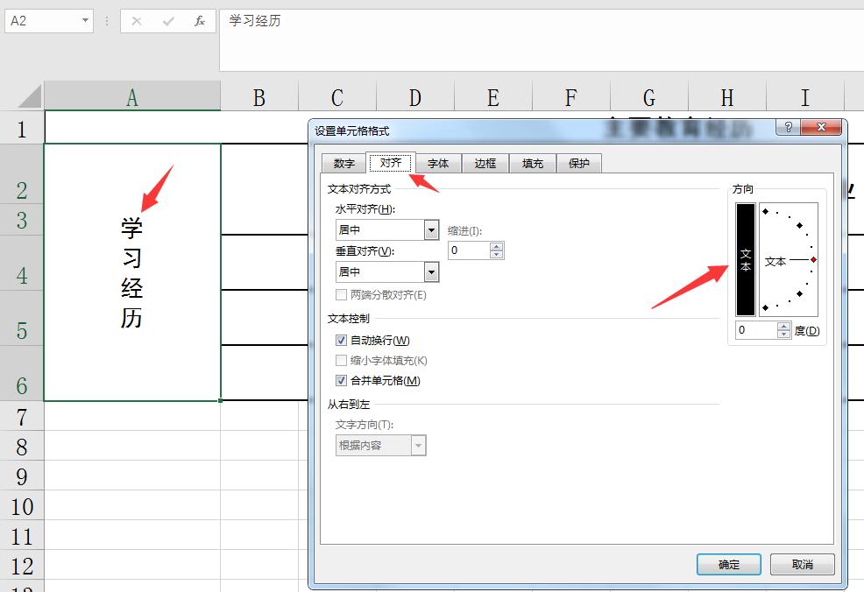Click the up arrow of the 度 spinner
The width and height of the screenshot is (864, 592).
(x=784, y=326)
